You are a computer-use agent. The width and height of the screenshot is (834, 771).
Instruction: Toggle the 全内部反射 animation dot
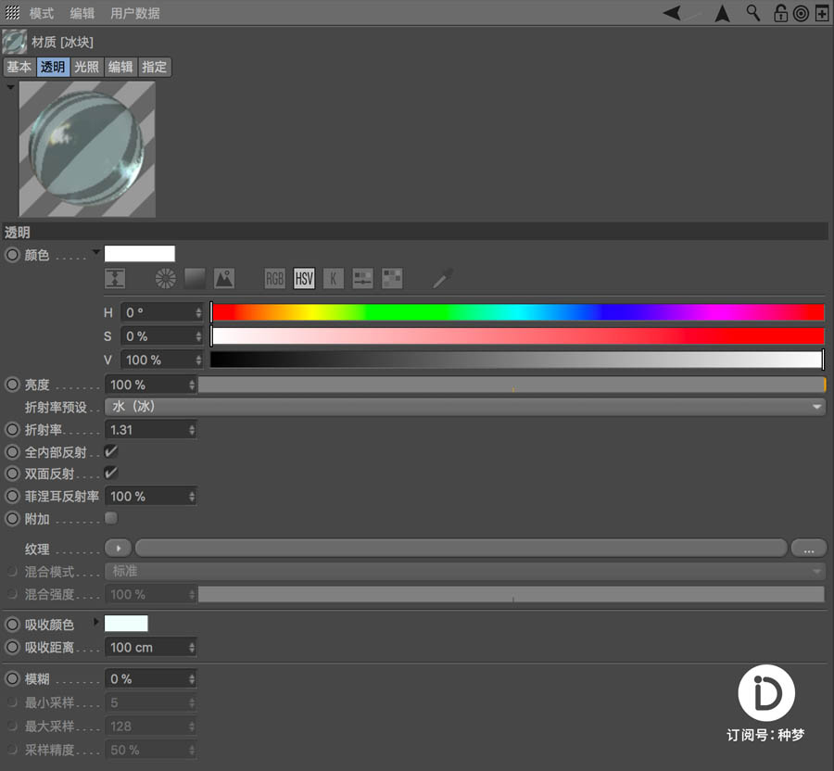(12, 452)
